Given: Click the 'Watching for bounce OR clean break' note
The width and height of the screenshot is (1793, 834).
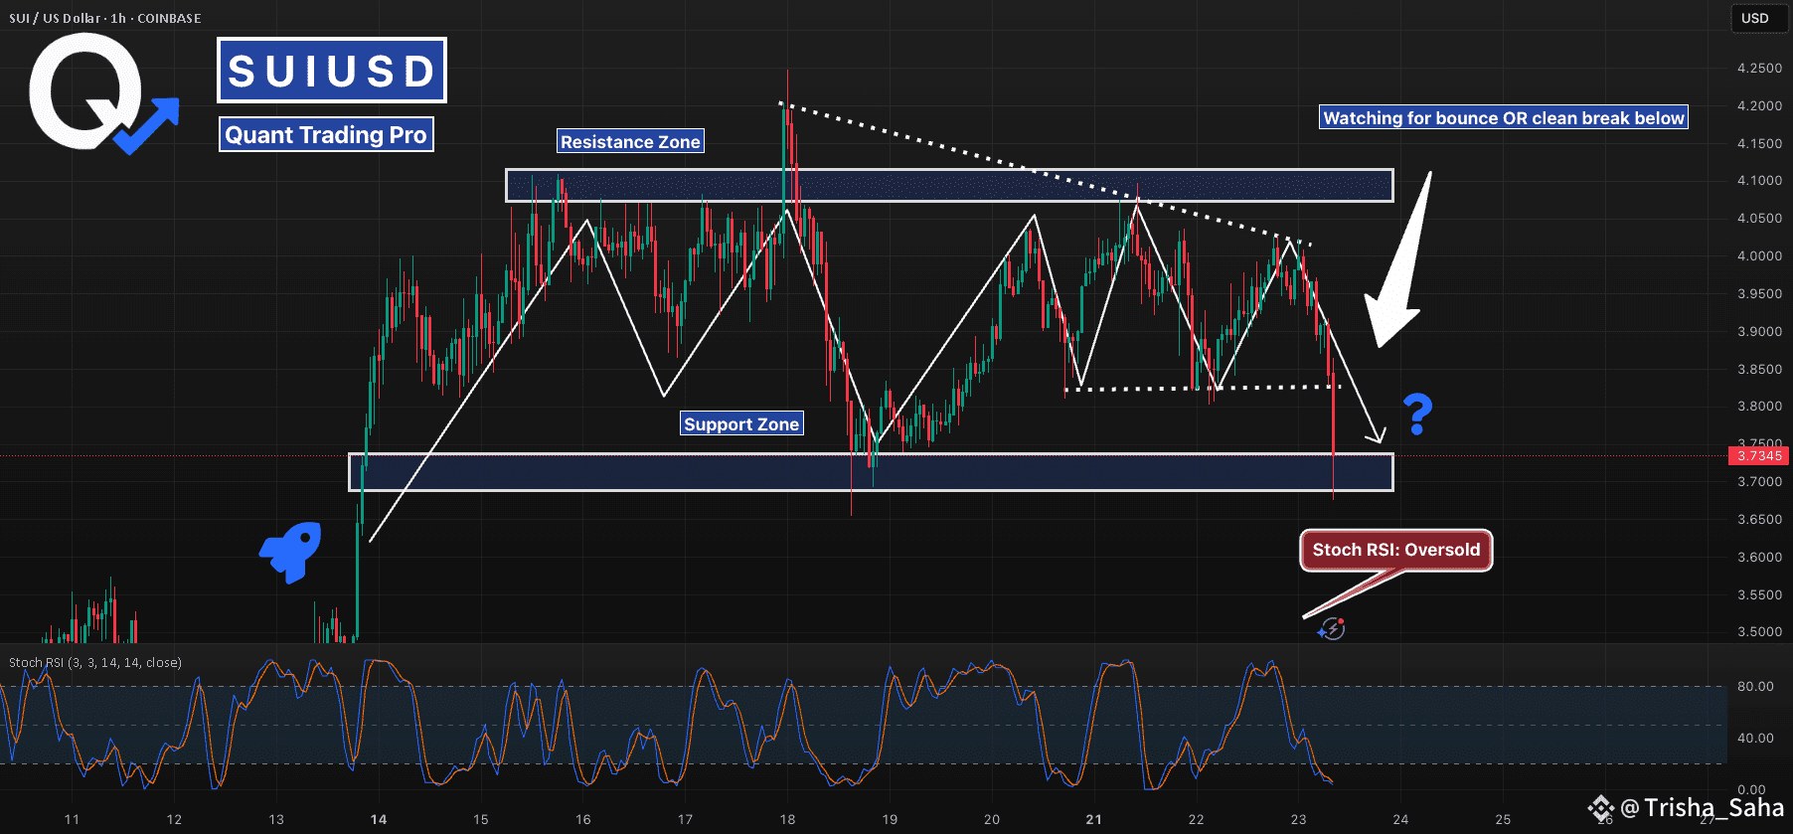Looking at the screenshot, I should point(1503,118).
